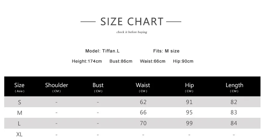Click waist value 70 in L row
This screenshot has width=265, height=140.
[143, 123]
